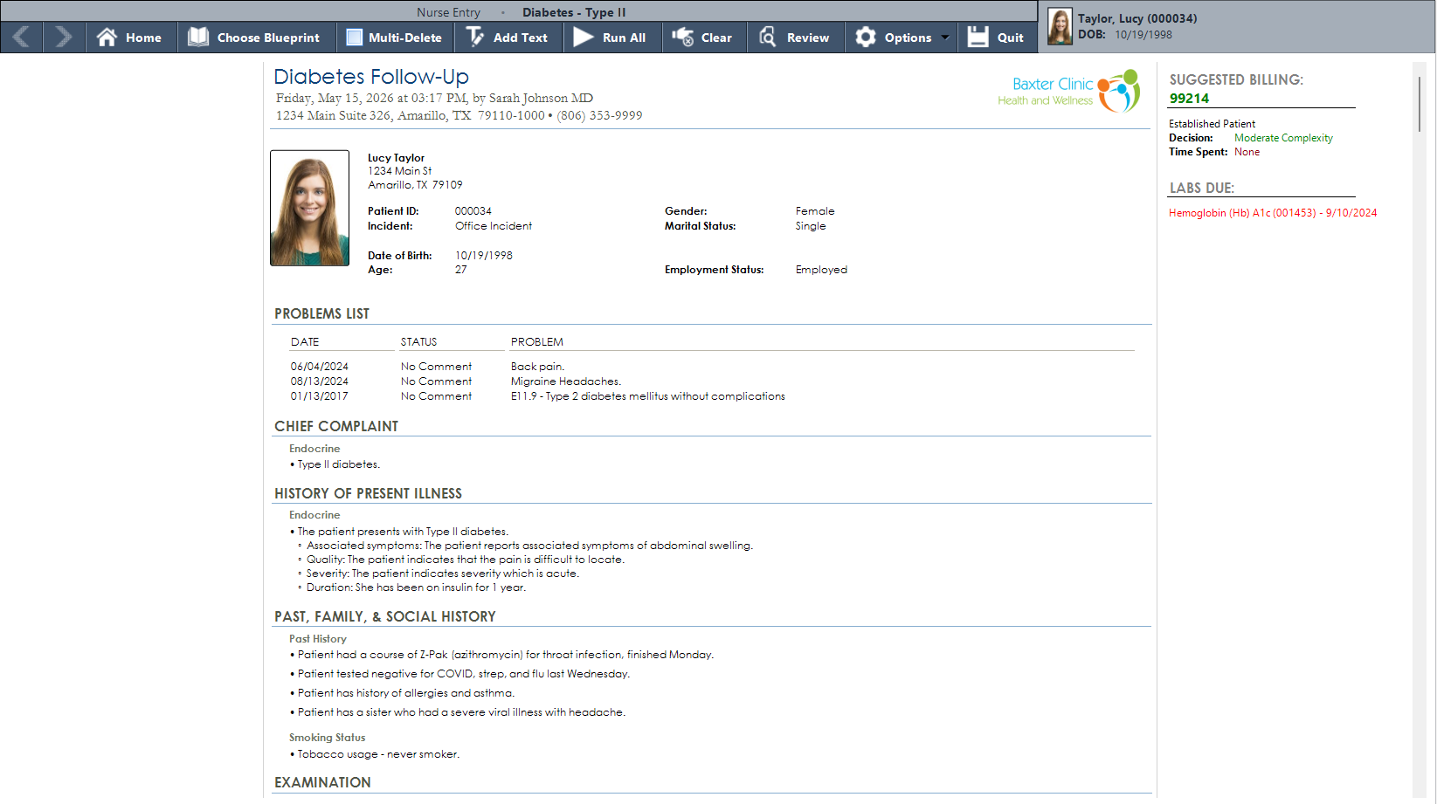This screenshot has height=804, width=1437.
Task: Click the Clear icon in toolbar
Action: tap(682, 38)
